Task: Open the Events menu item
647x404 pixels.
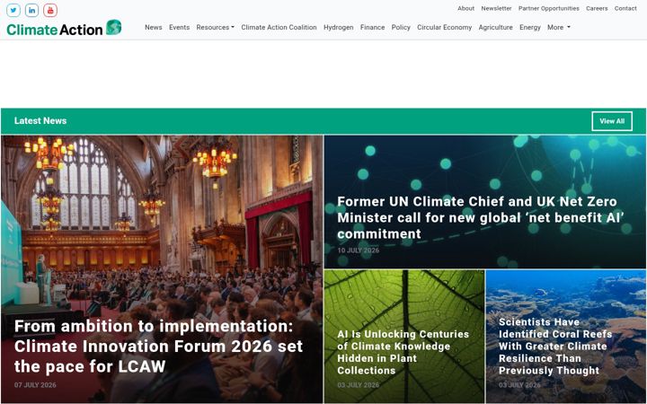Action: [x=179, y=27]
